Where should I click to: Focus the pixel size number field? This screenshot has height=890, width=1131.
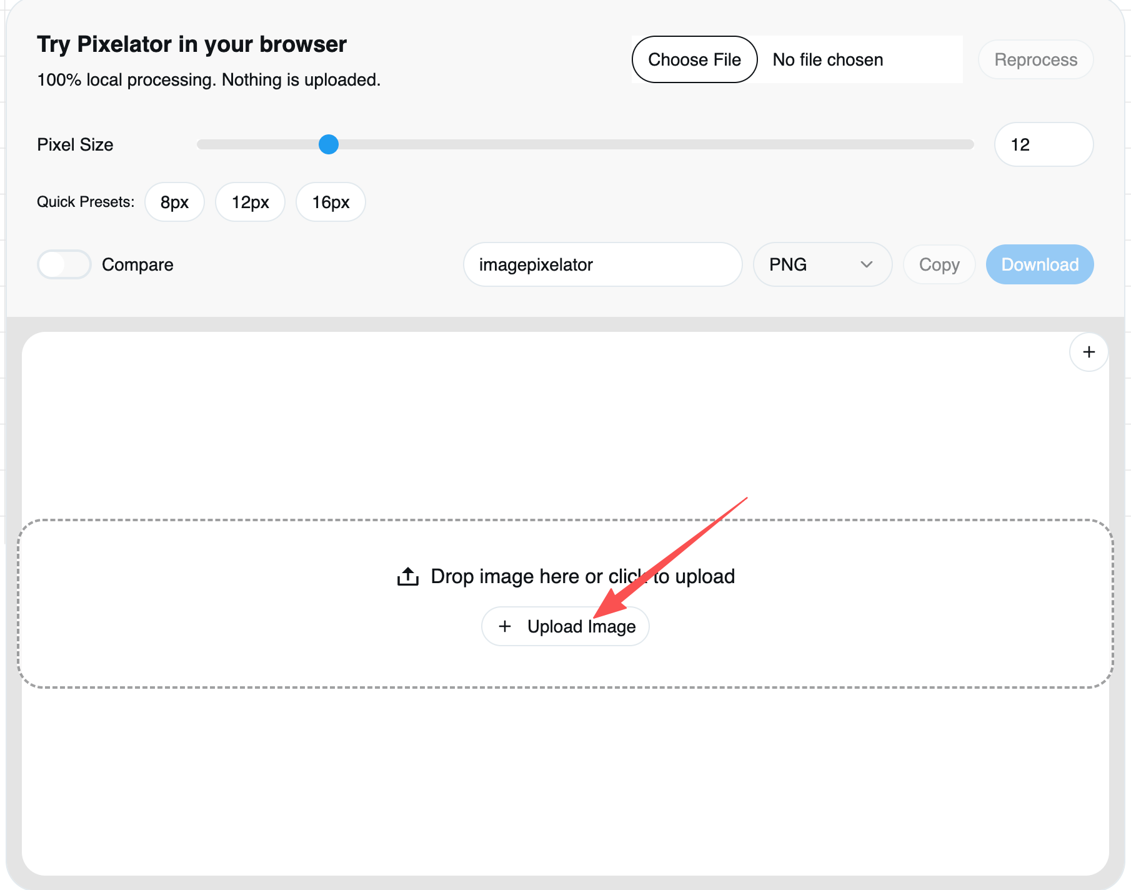1043,144
